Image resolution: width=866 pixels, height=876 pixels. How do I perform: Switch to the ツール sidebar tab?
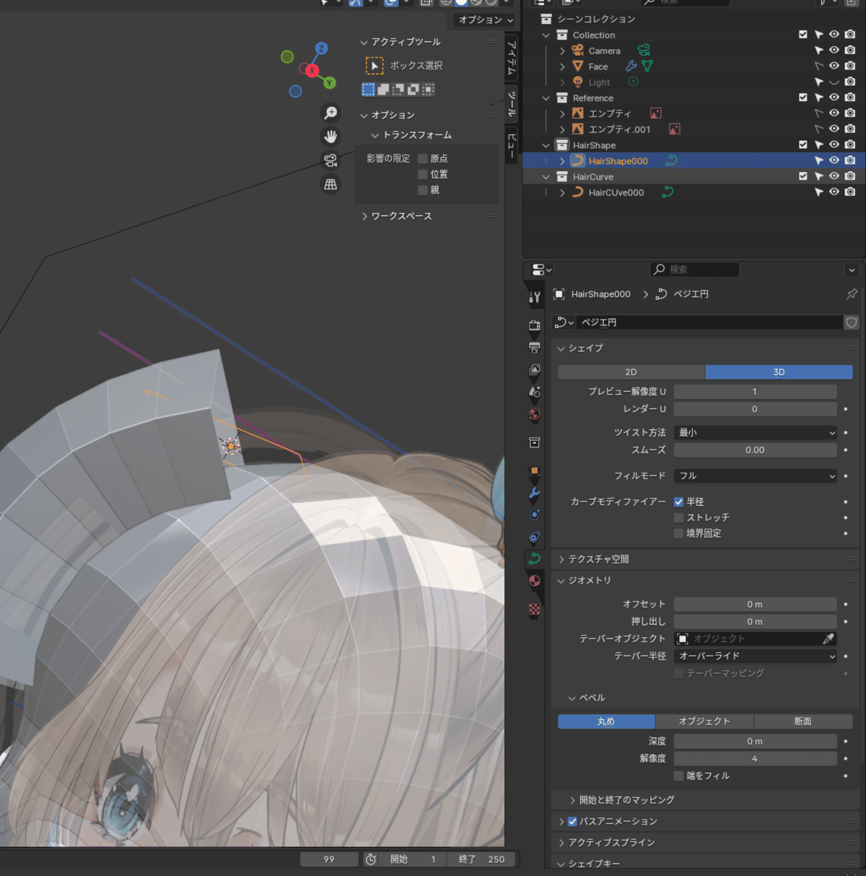[512, 104]
